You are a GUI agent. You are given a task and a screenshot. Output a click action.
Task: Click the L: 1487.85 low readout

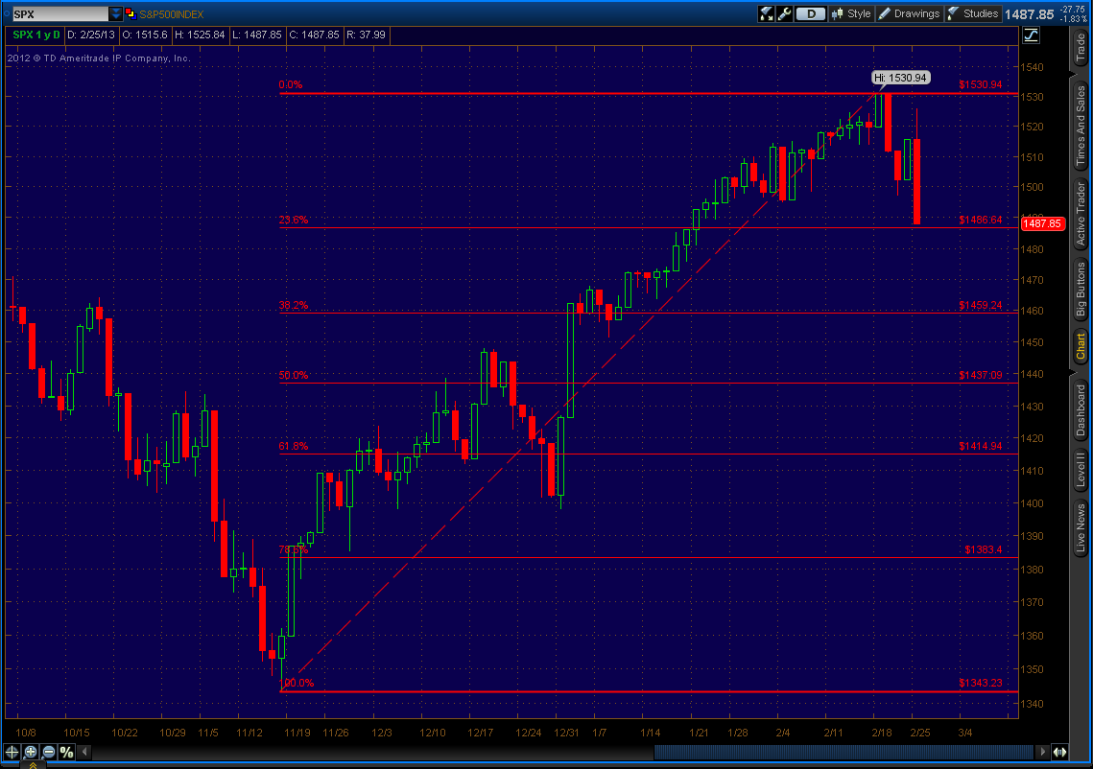(257, 35)
